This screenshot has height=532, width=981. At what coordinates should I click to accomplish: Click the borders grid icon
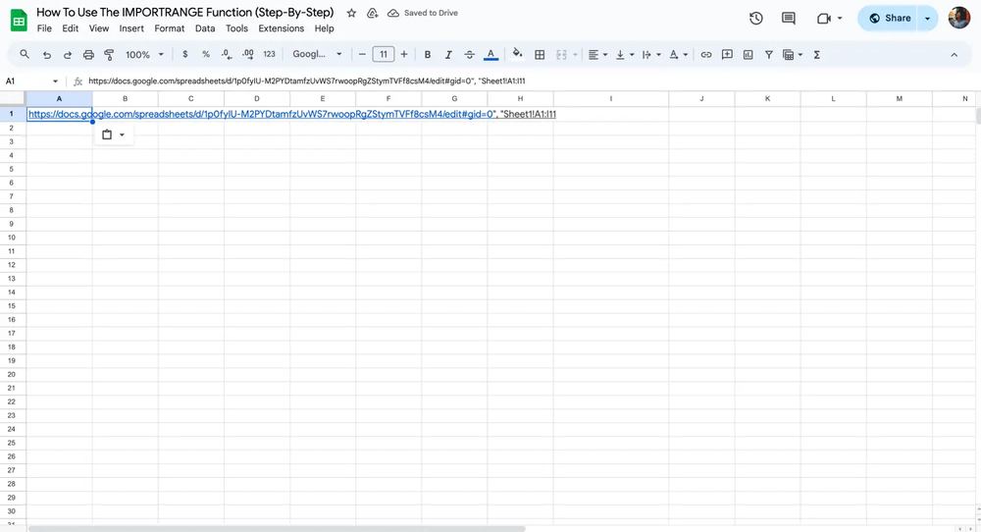[x=539, y=55]
